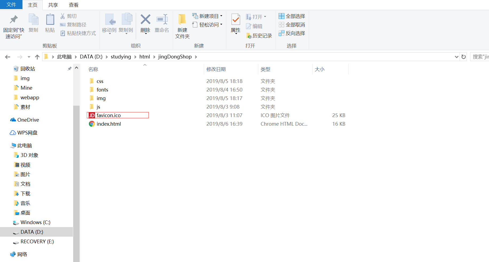
Task: Switch to the 查看 (View) tab
Action: 73,5
